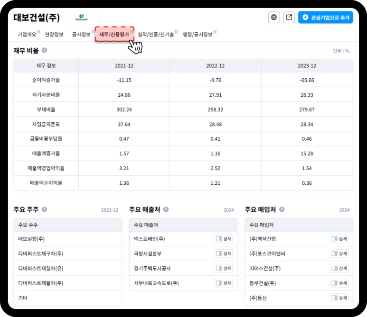Click the 차입금의존도 row label
This screenshot has height=317, width=367.
(46, 124)
